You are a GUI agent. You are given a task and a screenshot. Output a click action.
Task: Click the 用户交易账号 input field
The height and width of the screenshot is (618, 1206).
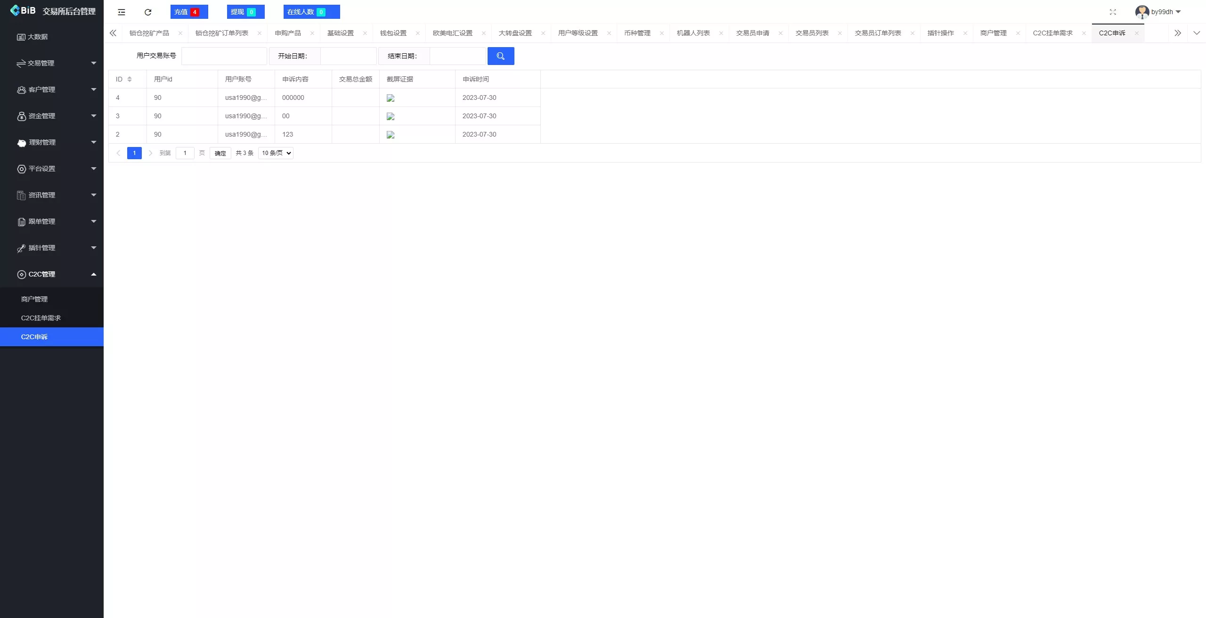[225, 56]
